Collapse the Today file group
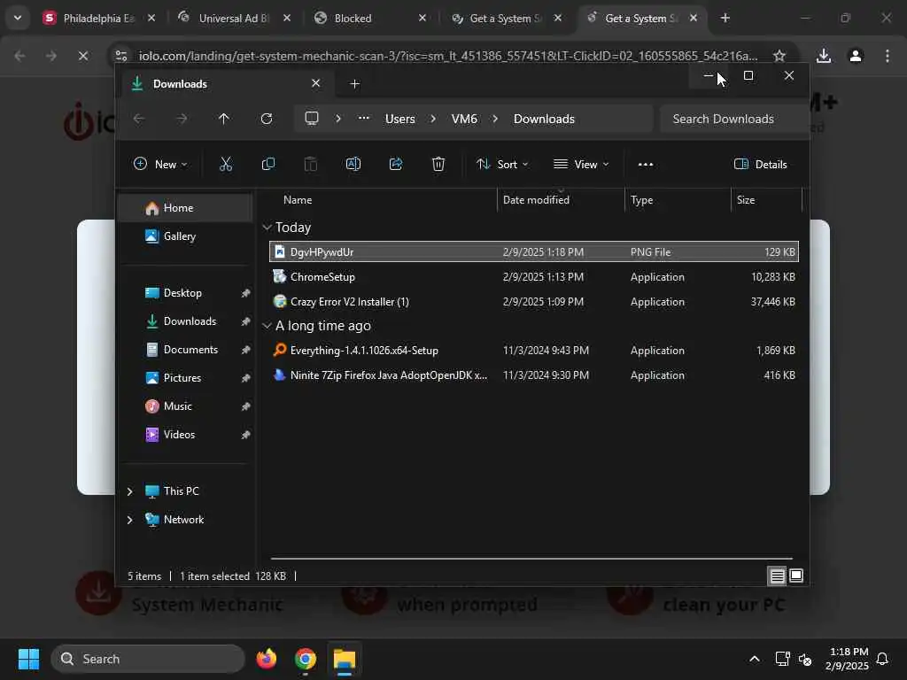Screen dimensions: 907x680 coord(267,228)
